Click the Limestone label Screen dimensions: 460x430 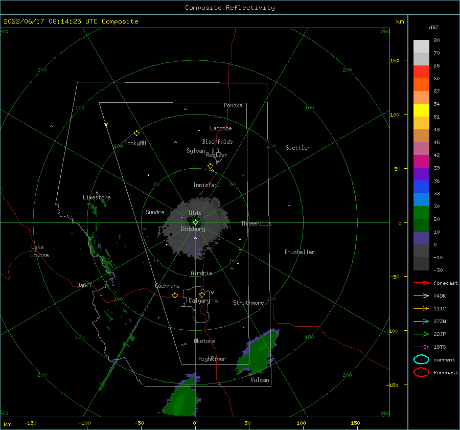[x=97, y=197]
